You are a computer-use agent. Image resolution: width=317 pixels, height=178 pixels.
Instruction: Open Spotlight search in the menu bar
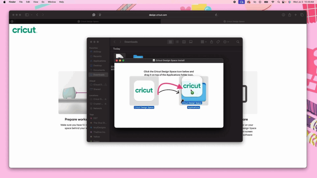279,2
